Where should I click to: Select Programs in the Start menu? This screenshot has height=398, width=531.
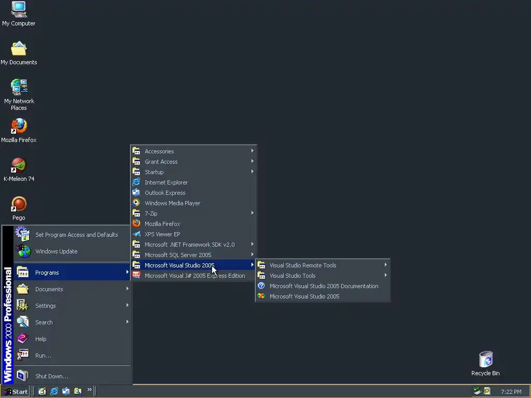tap(72, 273)
